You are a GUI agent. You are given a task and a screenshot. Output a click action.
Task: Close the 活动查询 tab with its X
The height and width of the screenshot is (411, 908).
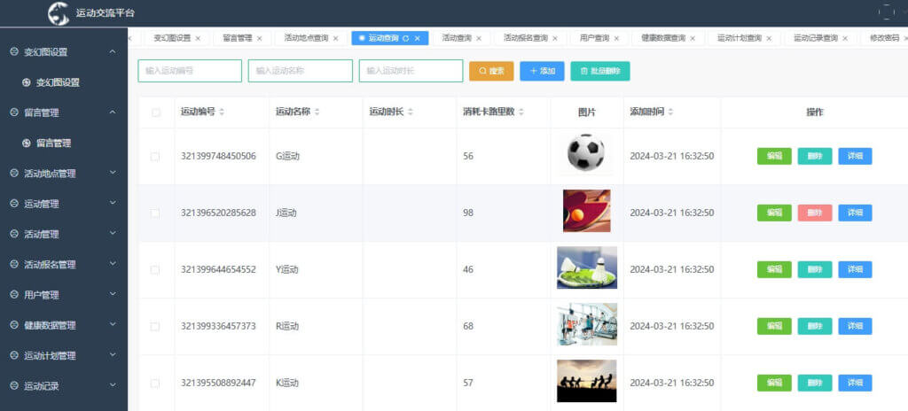click(478, 38)
